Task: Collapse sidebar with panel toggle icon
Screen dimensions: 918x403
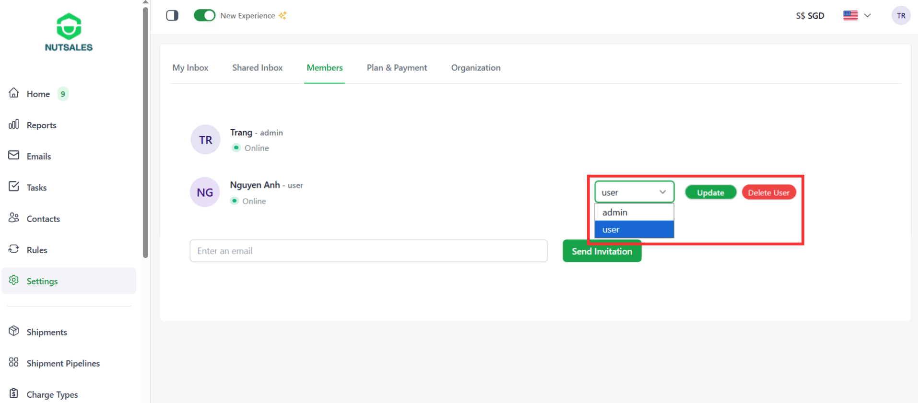Action: tap(172, 15)
